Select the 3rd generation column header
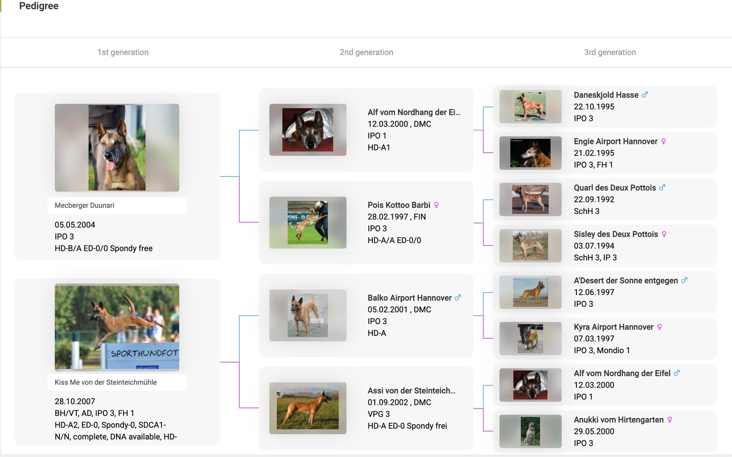Viewport: 732px width, 457px height. click(610, 53)
